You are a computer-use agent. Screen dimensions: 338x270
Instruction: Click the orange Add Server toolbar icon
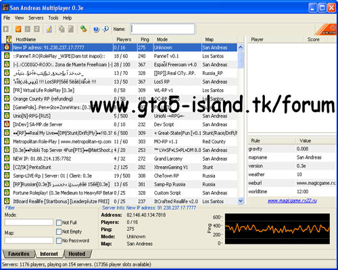tap(18, 29)
